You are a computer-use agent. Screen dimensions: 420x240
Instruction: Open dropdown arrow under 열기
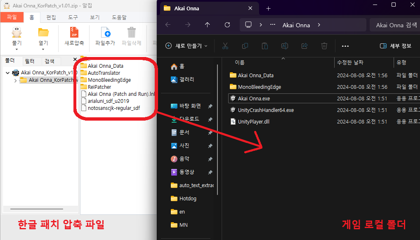[x=43, y=49]
